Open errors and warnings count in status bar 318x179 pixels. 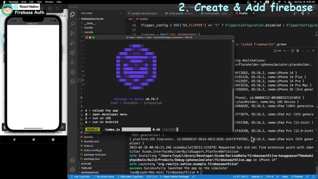click(152, 177)
